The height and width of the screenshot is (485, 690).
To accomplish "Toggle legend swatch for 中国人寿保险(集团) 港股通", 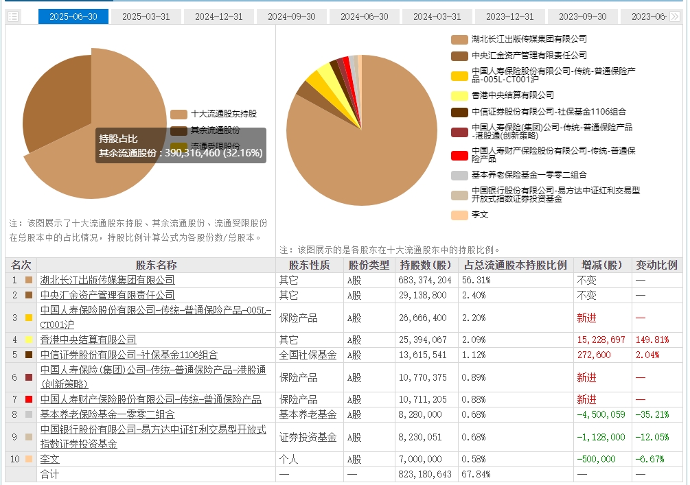I will 459,132.
